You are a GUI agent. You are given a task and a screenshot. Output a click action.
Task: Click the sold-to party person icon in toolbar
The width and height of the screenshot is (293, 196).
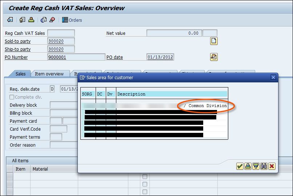click(32, 20)
